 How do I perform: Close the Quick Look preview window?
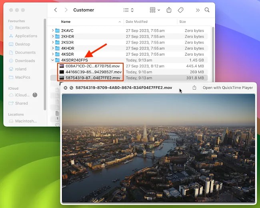pyautogui.click(x=66, y=88)
